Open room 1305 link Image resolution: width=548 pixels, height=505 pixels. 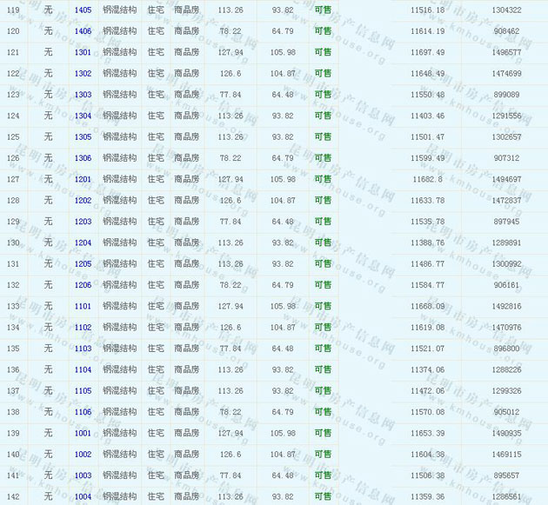[83, 136]
